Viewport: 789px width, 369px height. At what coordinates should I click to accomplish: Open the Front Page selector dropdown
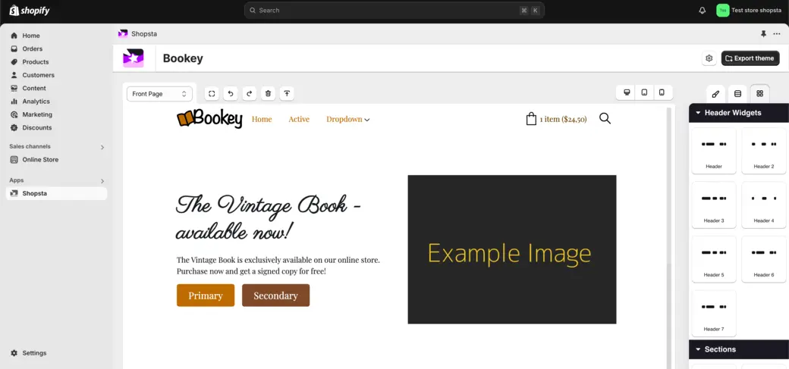click(x=159, y=94)
